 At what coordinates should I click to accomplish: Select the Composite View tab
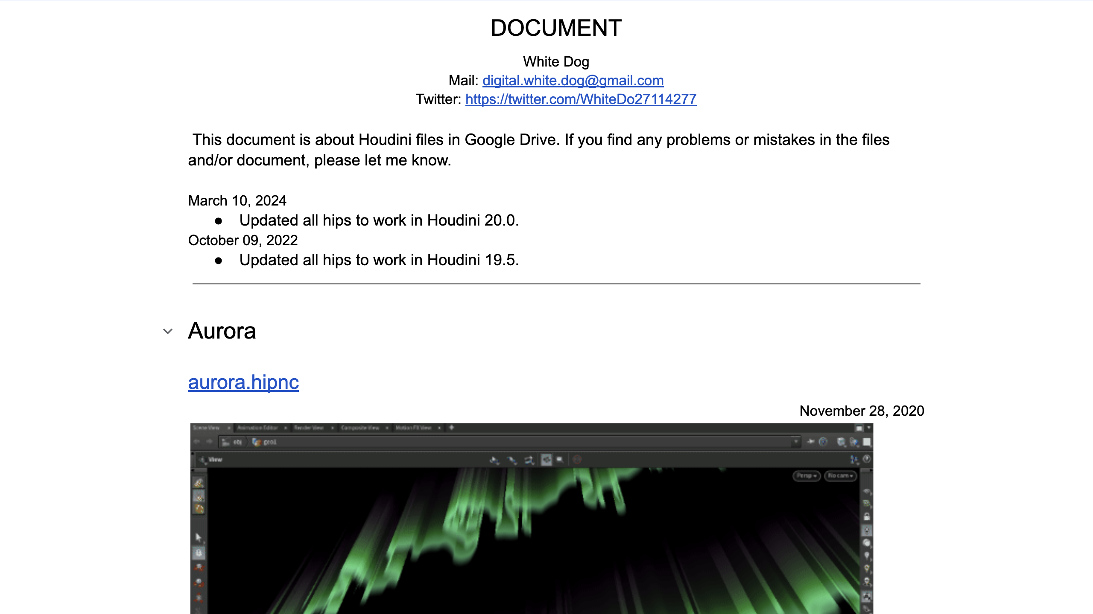pos(360,428)
